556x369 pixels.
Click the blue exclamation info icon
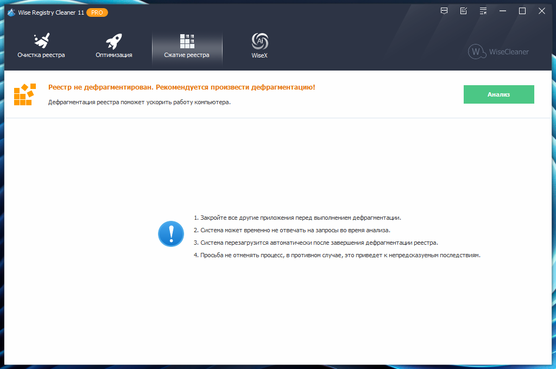coord(171,234)
